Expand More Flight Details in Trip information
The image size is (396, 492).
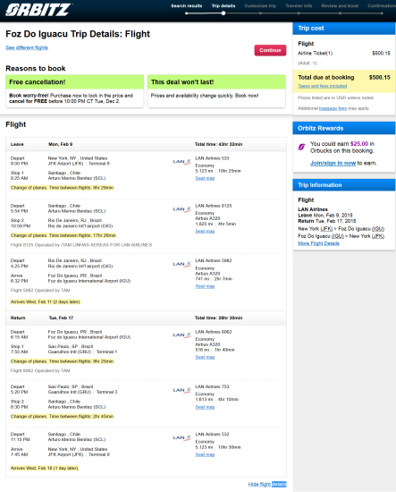click(x=318, y=243)
